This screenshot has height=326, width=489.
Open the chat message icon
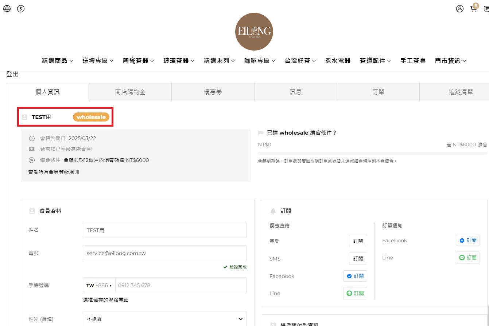[486, 9]
